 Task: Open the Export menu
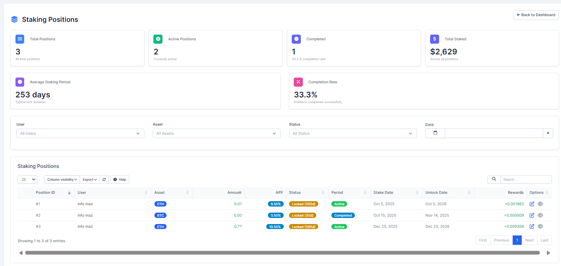pos(90,180)
